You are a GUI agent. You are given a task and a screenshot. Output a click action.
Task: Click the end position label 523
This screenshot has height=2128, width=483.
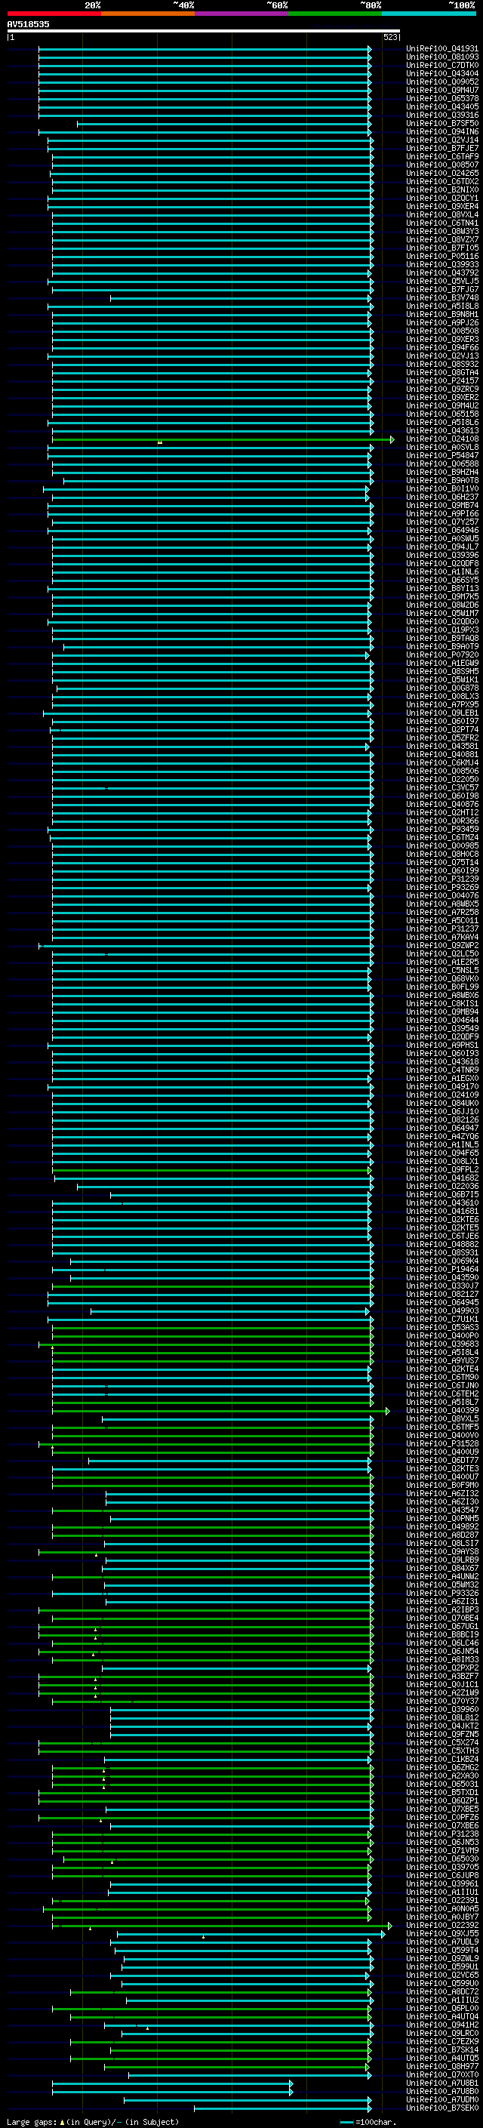click(x=390, y=37)
